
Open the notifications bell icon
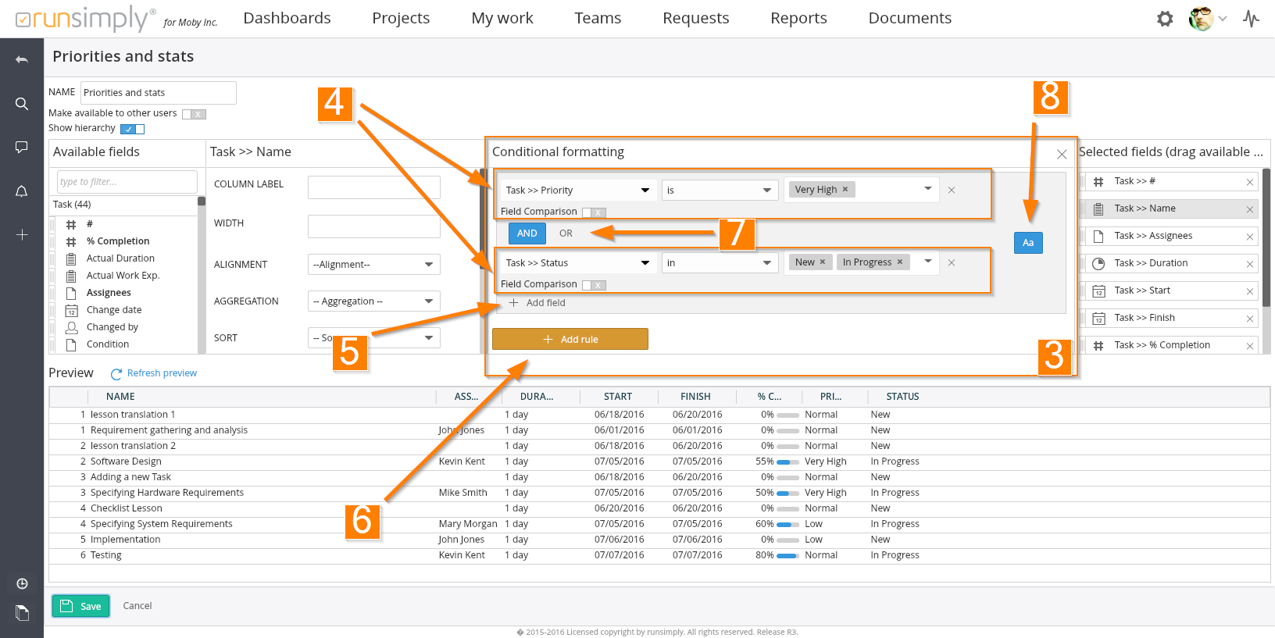(x=22, y=191)
